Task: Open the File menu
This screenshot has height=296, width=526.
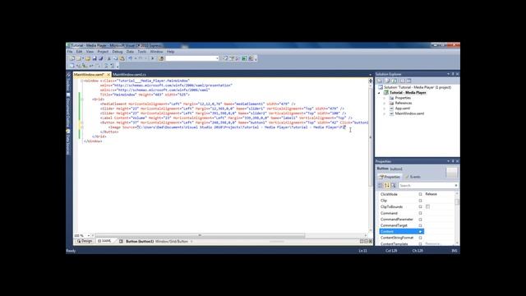Action: (x=70, y=52)
